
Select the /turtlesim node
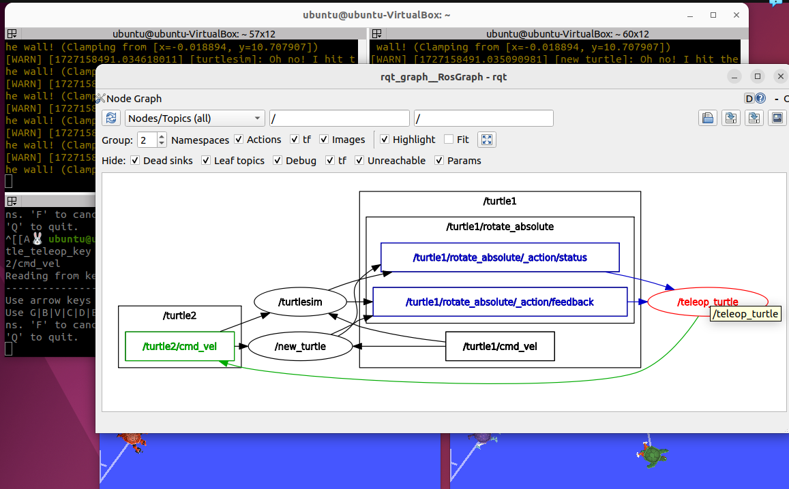tap(301, 302)
